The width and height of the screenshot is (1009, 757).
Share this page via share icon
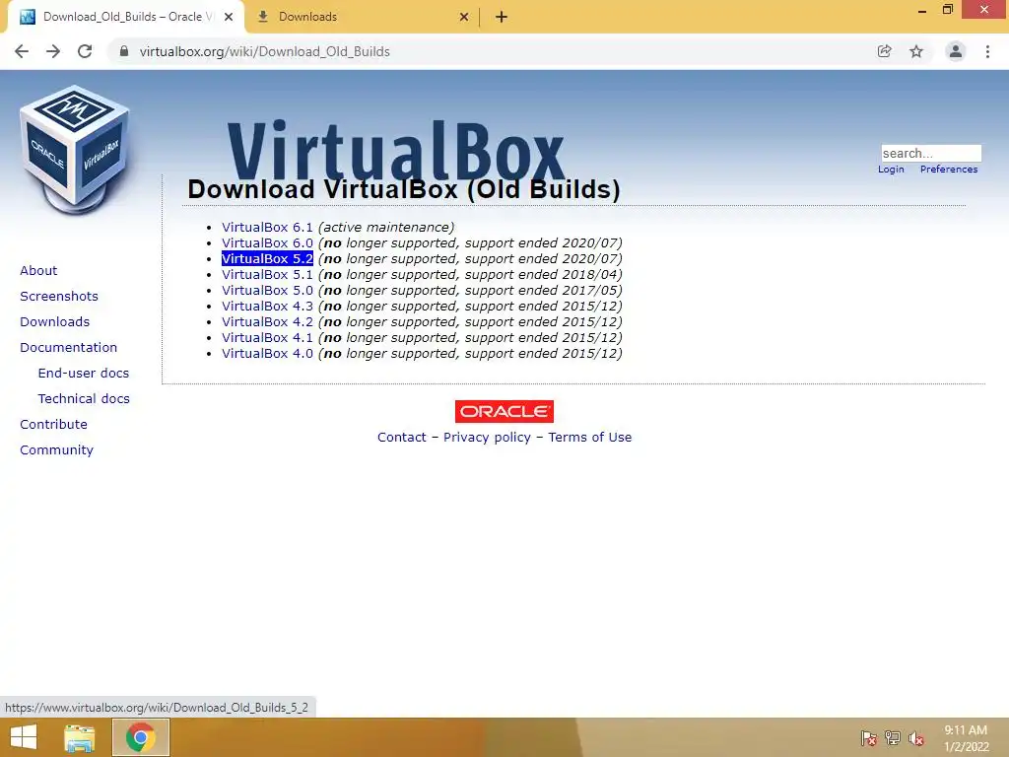[884, 51]
